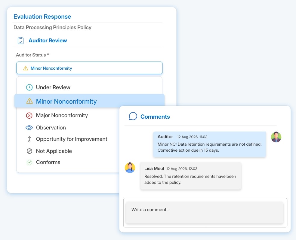Click the Auditor Status label
This screenshot has width=296, height=240.
click(x=32, y=55)
